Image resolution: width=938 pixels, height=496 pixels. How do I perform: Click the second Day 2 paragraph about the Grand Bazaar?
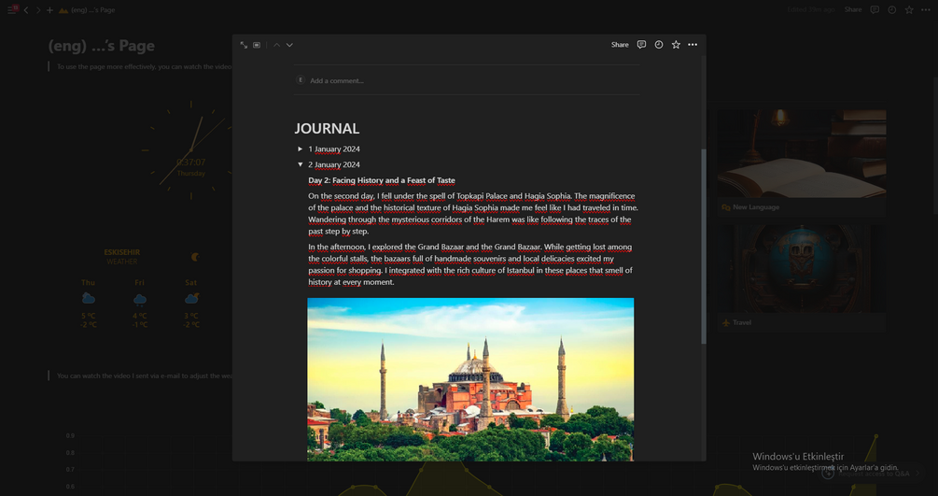point(470,264)
